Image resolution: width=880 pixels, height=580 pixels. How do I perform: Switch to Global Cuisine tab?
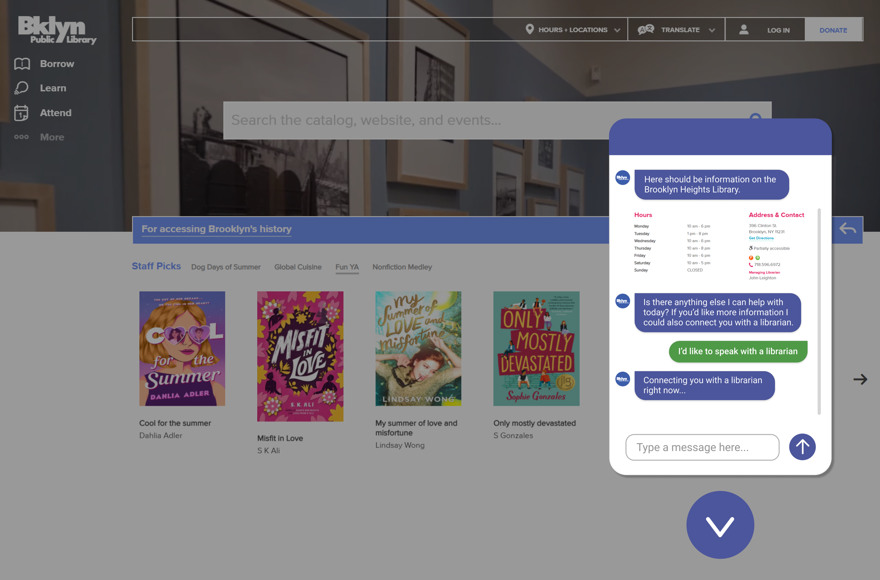click(x=298, y=267)
